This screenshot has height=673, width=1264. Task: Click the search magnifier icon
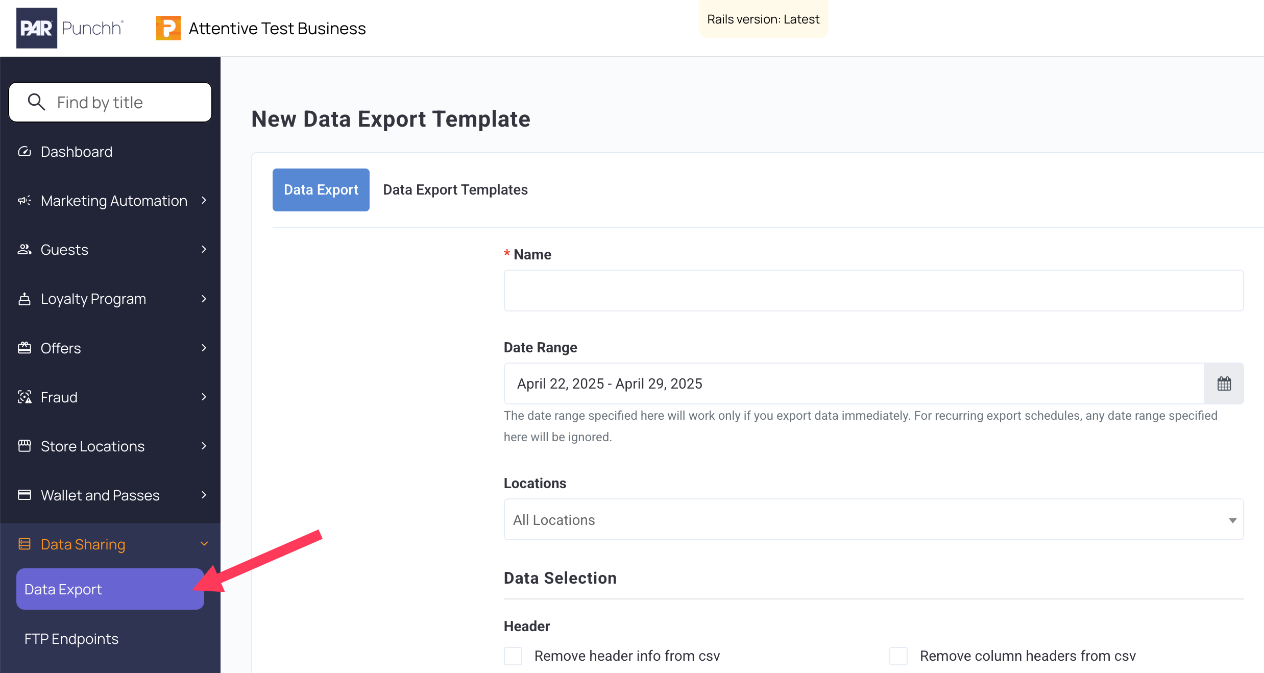coord(36,102)
